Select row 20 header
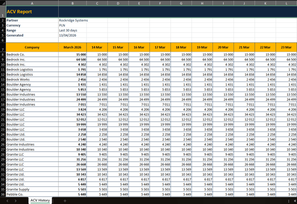297x204 pixels. (x=2, y=114)
